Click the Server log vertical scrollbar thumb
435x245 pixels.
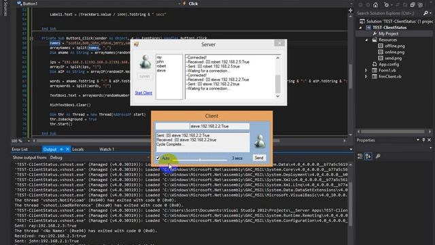pos(278,84)
